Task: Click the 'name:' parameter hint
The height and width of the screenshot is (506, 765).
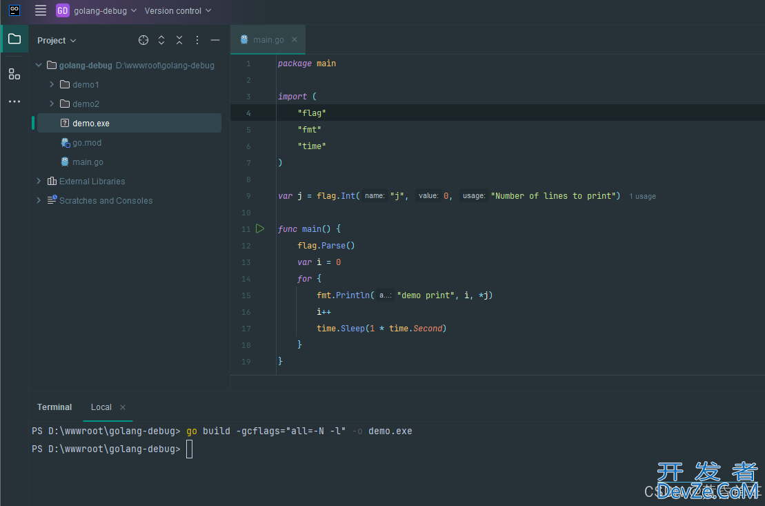Action: point(374,196)
